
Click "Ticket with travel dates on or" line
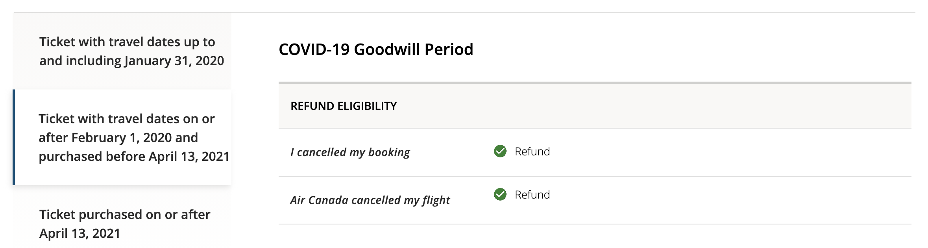coord(126,119)
